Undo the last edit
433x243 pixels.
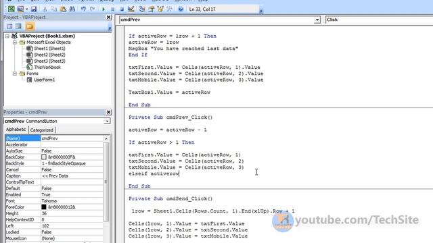click(83, 9)
